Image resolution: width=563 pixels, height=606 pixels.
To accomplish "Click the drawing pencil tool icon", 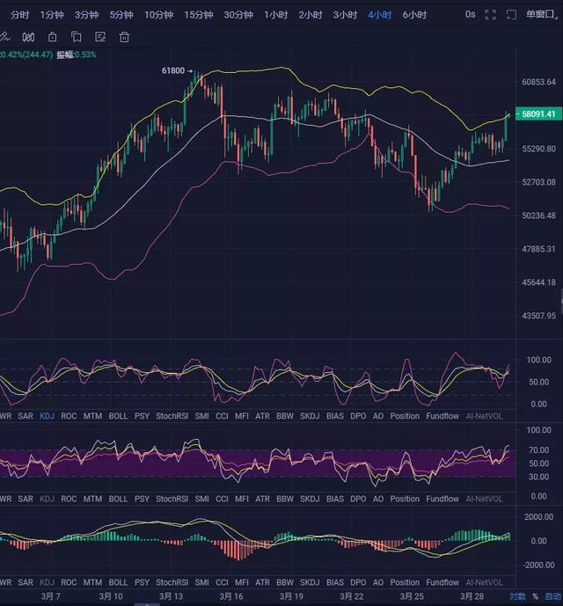I will [5, 37].
